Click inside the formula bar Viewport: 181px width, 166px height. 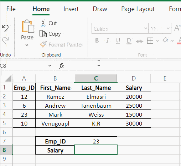[x=123, y=65]
